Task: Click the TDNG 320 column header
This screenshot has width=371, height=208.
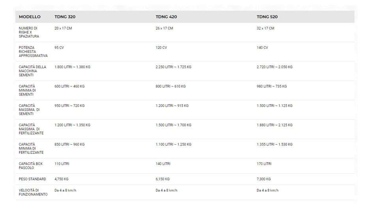Action: pos(65,17)
